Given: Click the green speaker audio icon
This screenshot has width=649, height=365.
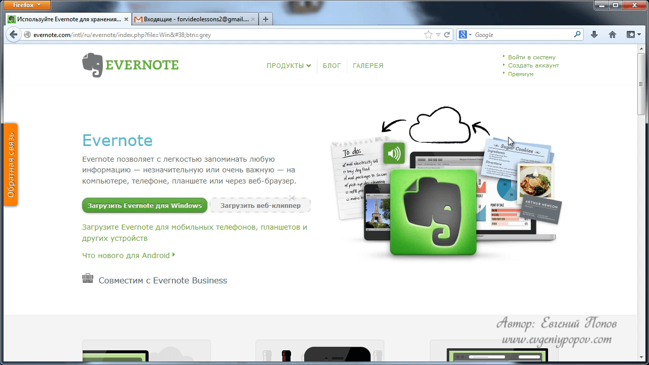Looking at the screenshot, I should coord(394,153).
